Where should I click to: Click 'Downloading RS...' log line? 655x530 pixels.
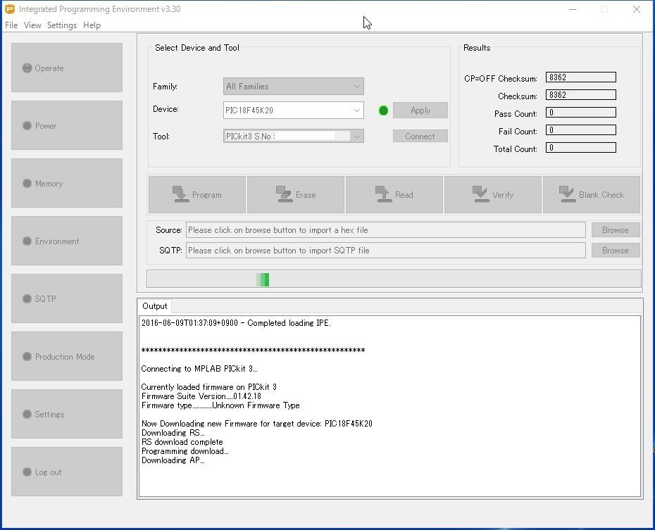[x=173, y=433]
